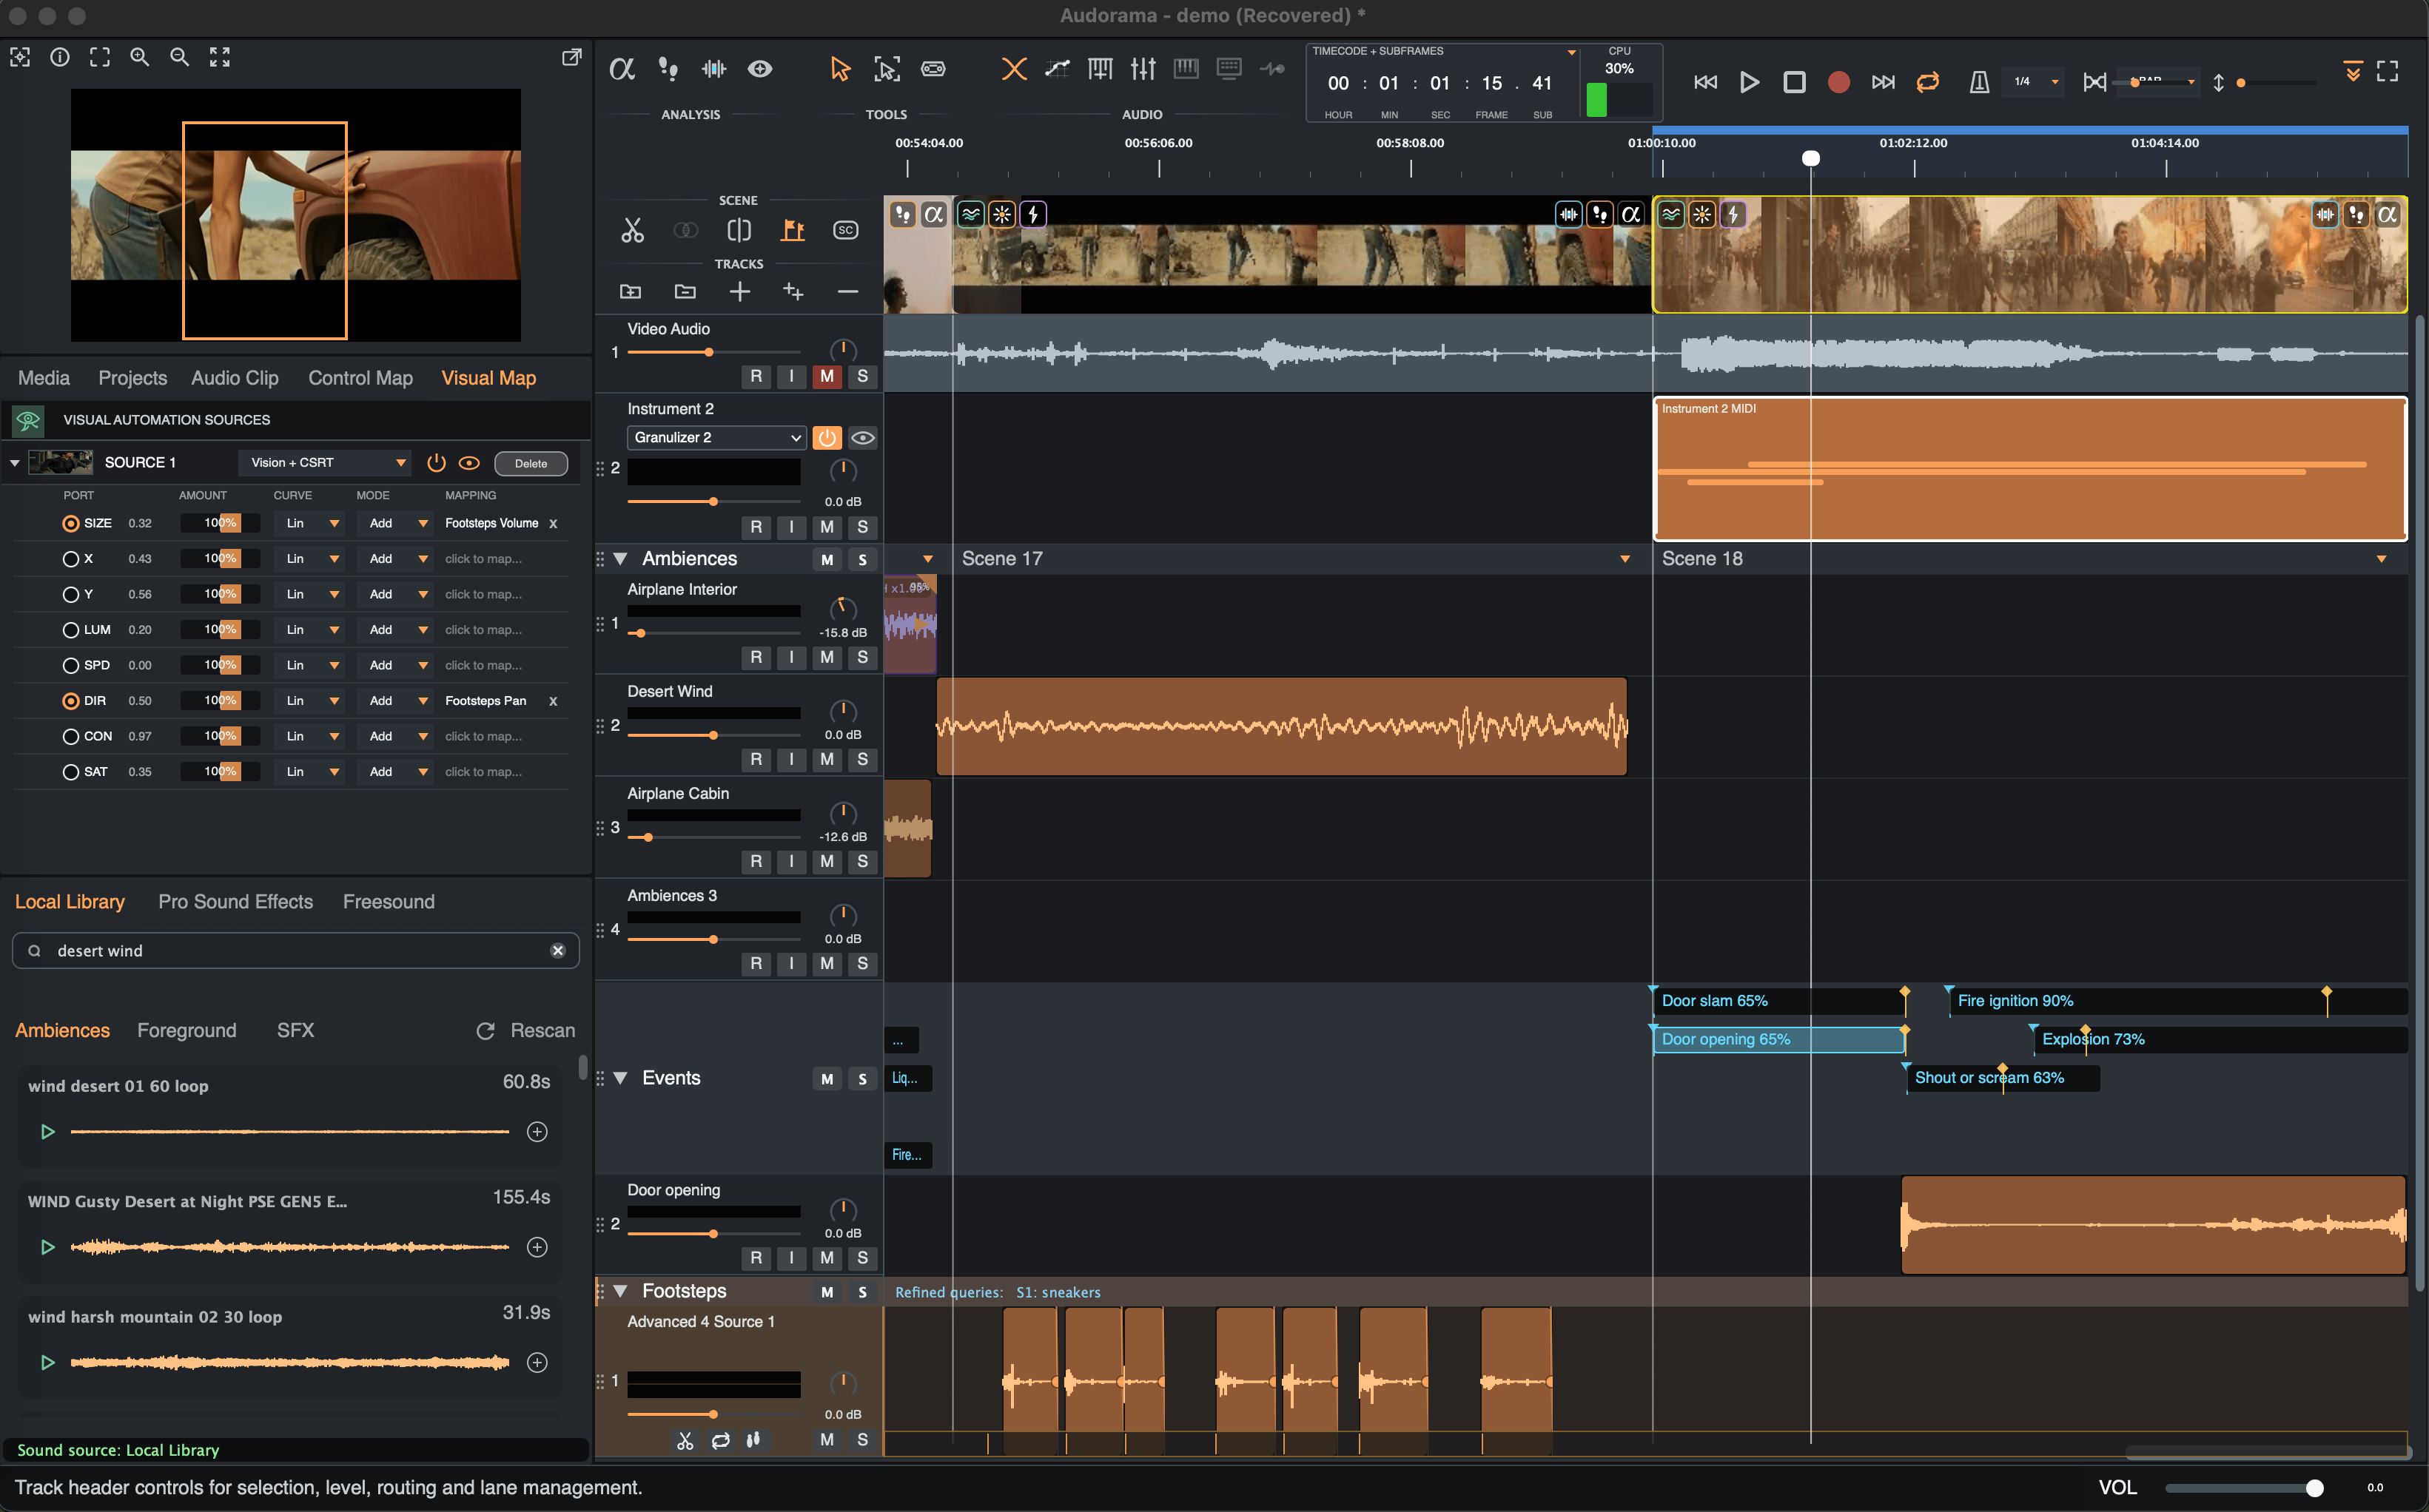Unmute the Video Audio track
This screenshot has width=2429, height=1512.
(827, 376)
